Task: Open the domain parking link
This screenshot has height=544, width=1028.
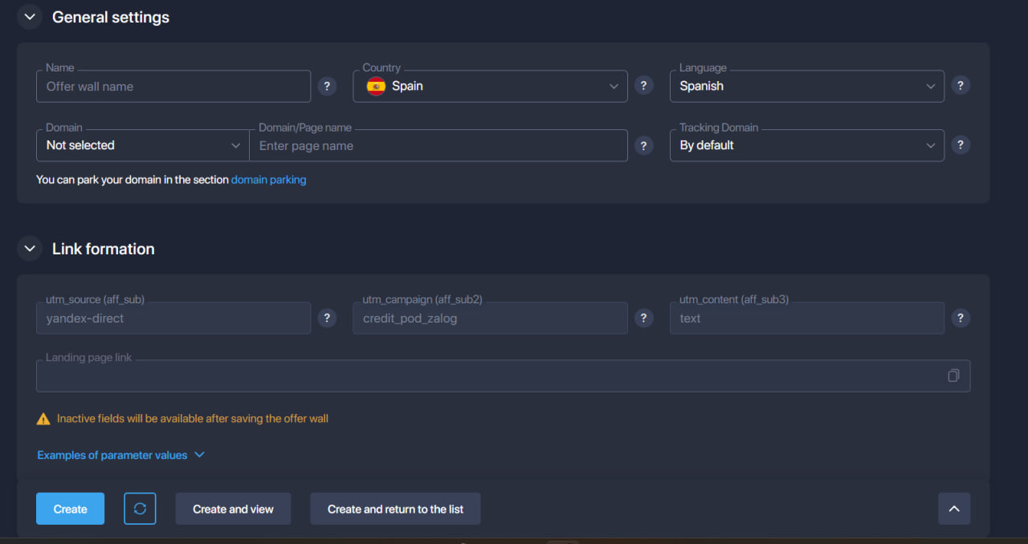Action: point(268,180)
